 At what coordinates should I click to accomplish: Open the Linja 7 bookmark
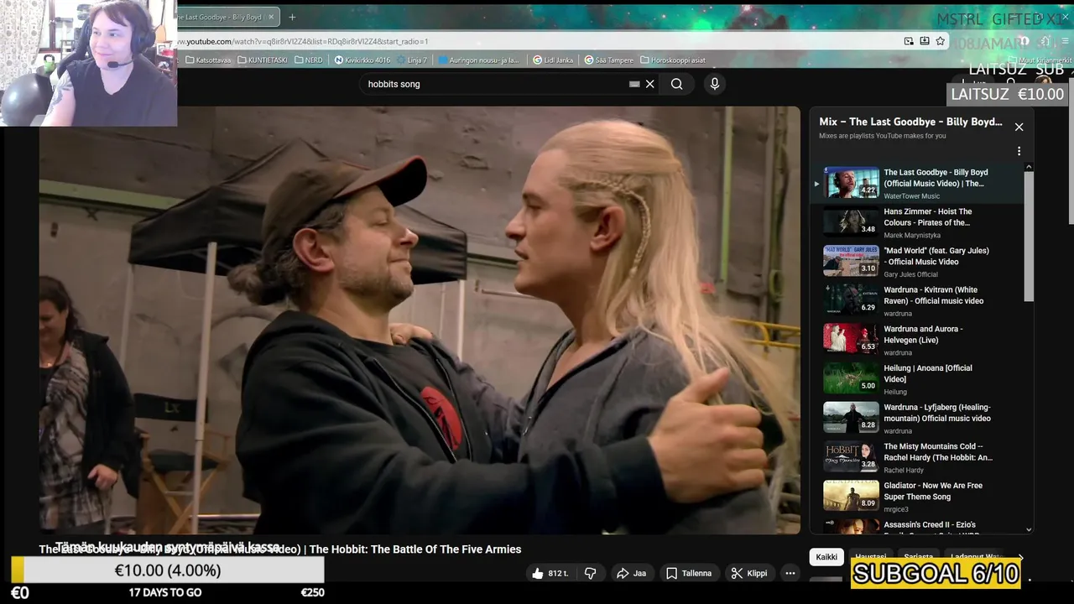411,60
